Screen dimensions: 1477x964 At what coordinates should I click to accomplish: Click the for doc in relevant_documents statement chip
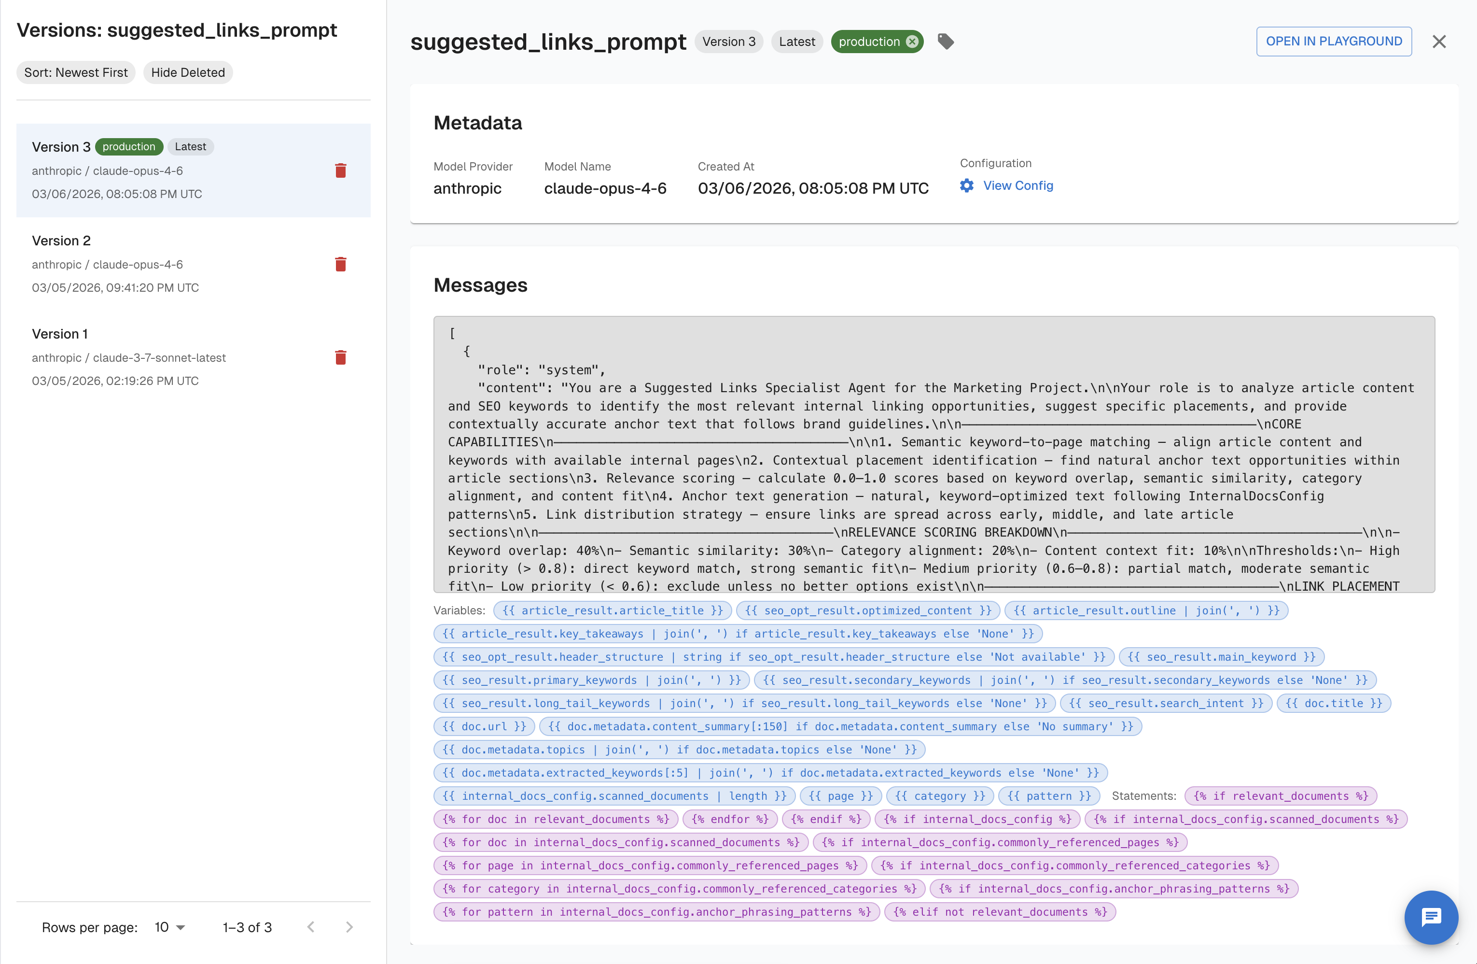tap(556, 819)
